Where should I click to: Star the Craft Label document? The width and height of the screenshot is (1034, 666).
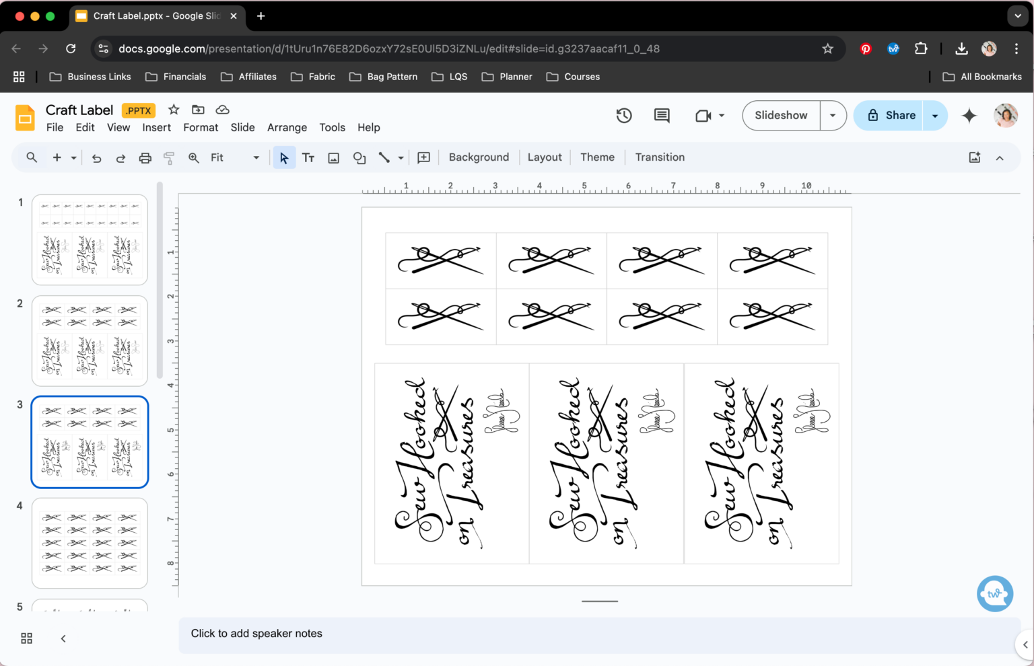[x=174, y=110]
